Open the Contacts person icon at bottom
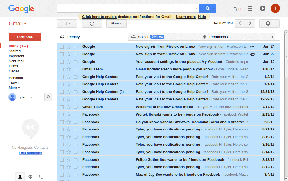 point(20,177)
